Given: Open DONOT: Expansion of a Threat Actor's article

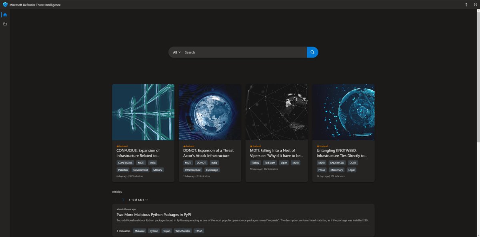Looking at the screenshot, I should (208, 153).
